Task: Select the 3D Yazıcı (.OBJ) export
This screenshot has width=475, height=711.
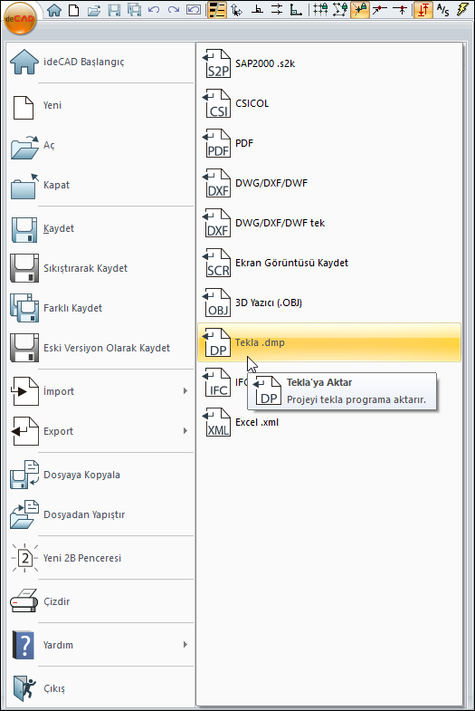Action: 329,303
